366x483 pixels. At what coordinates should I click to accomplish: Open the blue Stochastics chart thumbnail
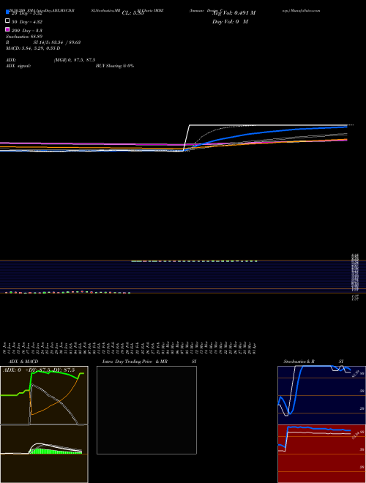[x=321, y=395]
